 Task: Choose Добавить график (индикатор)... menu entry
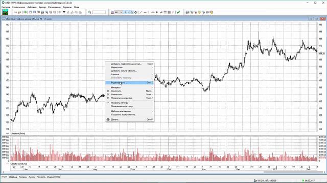[130, 64]
